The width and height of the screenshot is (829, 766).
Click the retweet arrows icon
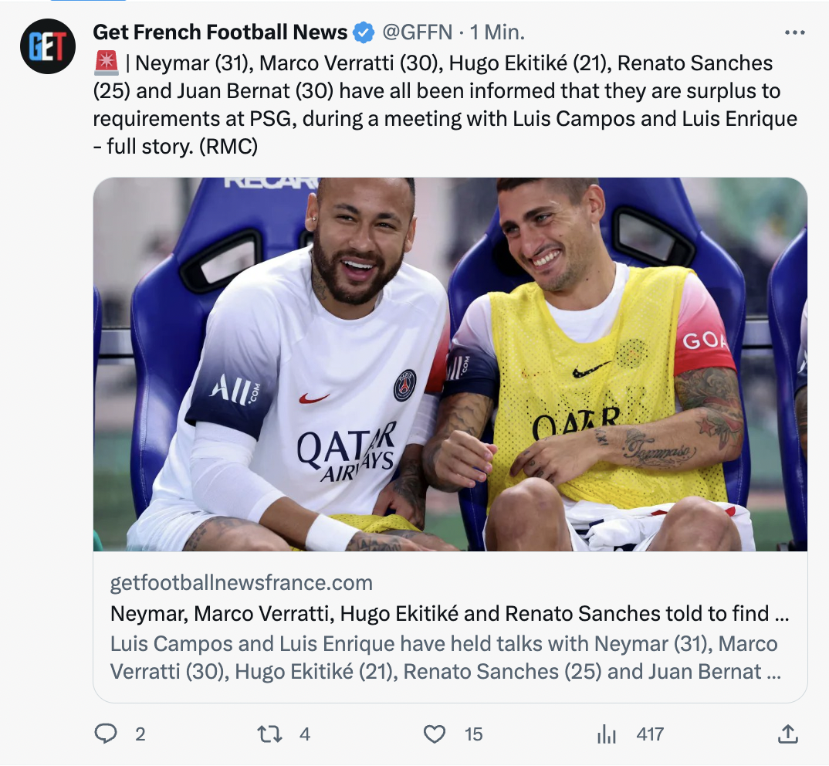click(x=270, y=734)
